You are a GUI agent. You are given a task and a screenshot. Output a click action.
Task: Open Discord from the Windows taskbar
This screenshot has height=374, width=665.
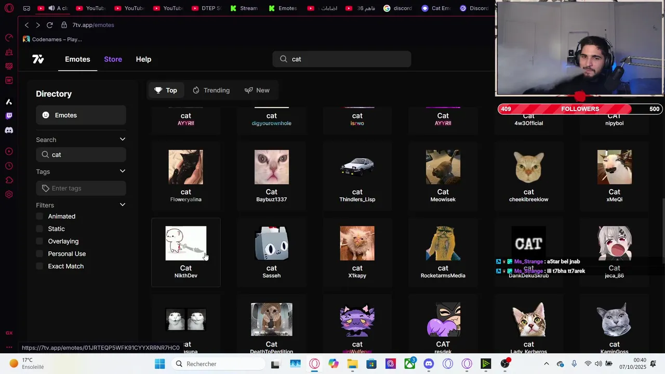(429, 364)
